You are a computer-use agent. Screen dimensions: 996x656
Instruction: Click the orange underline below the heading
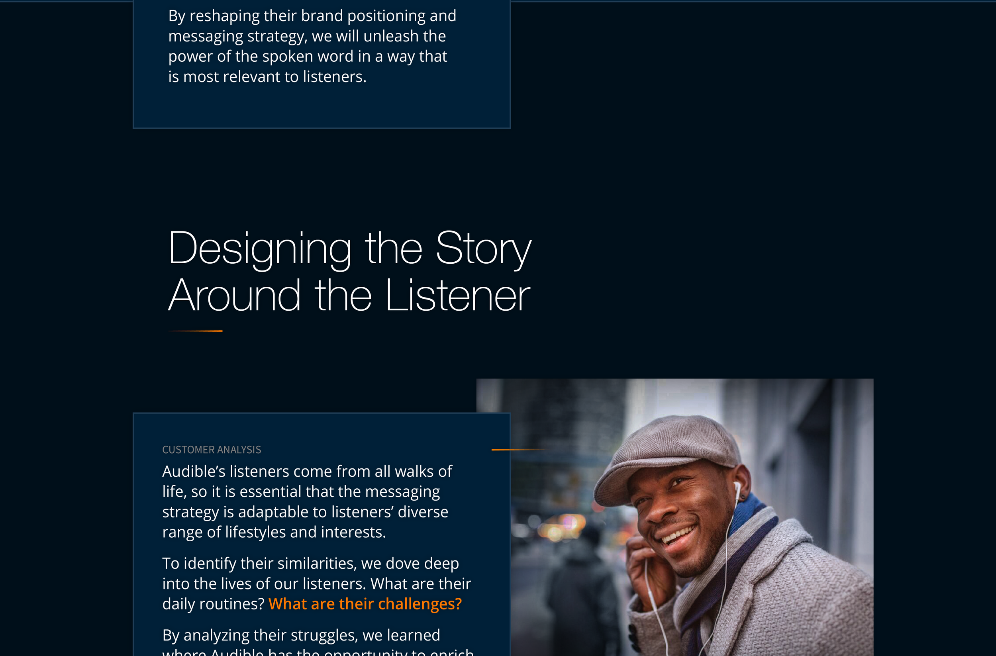coord(195,331)
